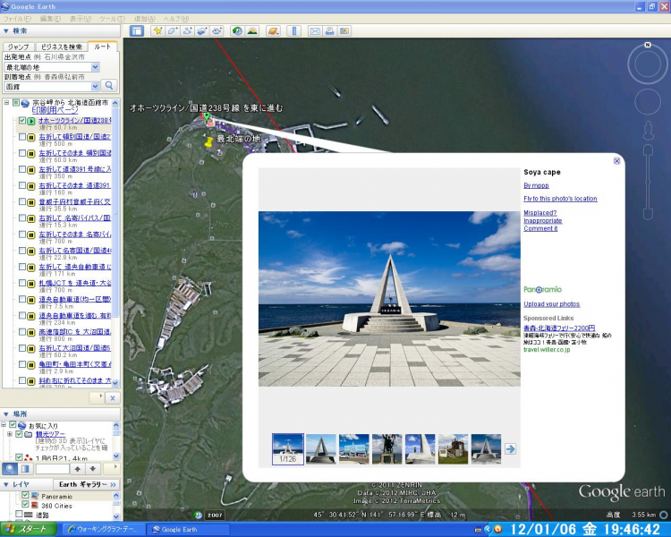Screen dimensions: 671x537
Task: Switch to ウォーキンググラフ taskbar window
Action: (x=102, y=529)
